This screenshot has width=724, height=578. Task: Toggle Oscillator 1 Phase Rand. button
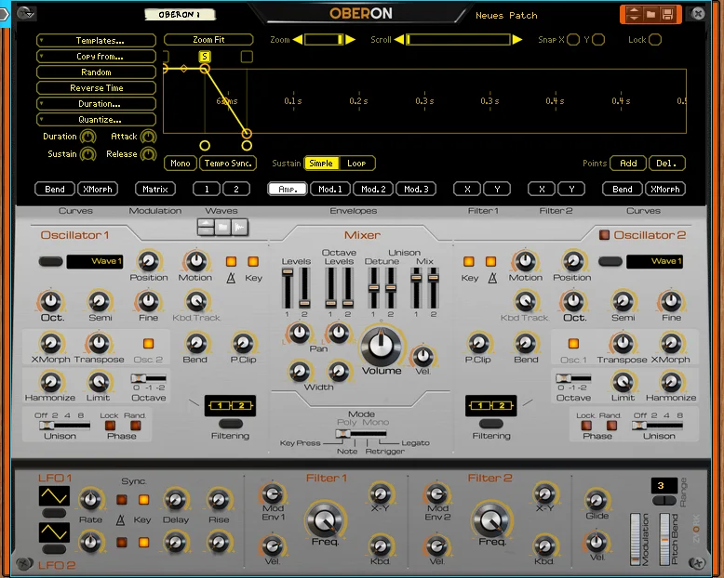135,426
